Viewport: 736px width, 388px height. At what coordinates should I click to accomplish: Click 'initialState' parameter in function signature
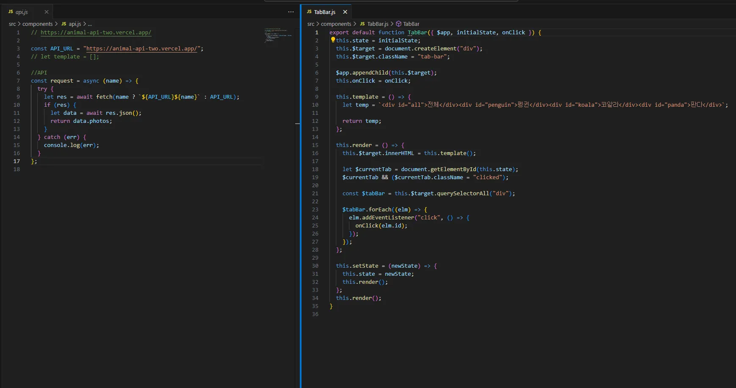476,32
